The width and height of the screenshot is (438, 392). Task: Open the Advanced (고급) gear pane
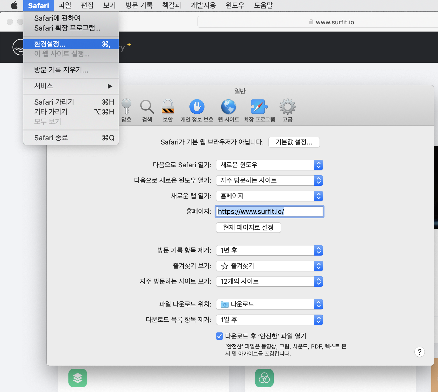[x=288, y=110]
